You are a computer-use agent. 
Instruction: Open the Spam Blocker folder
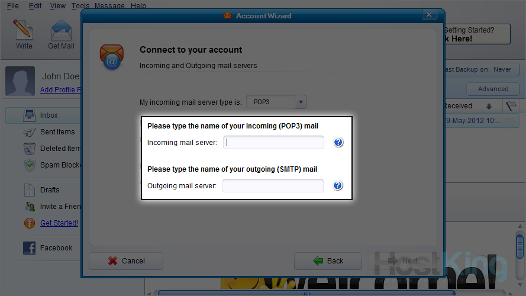click(59, 165)
